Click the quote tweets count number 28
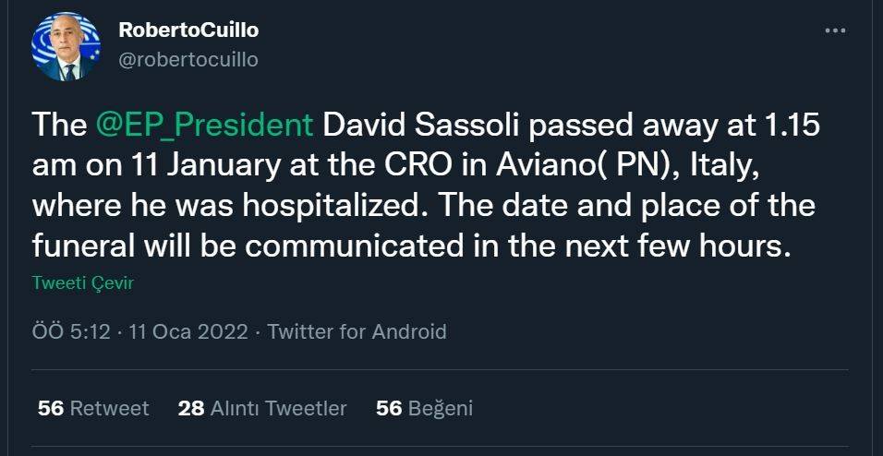 [190, 408]
